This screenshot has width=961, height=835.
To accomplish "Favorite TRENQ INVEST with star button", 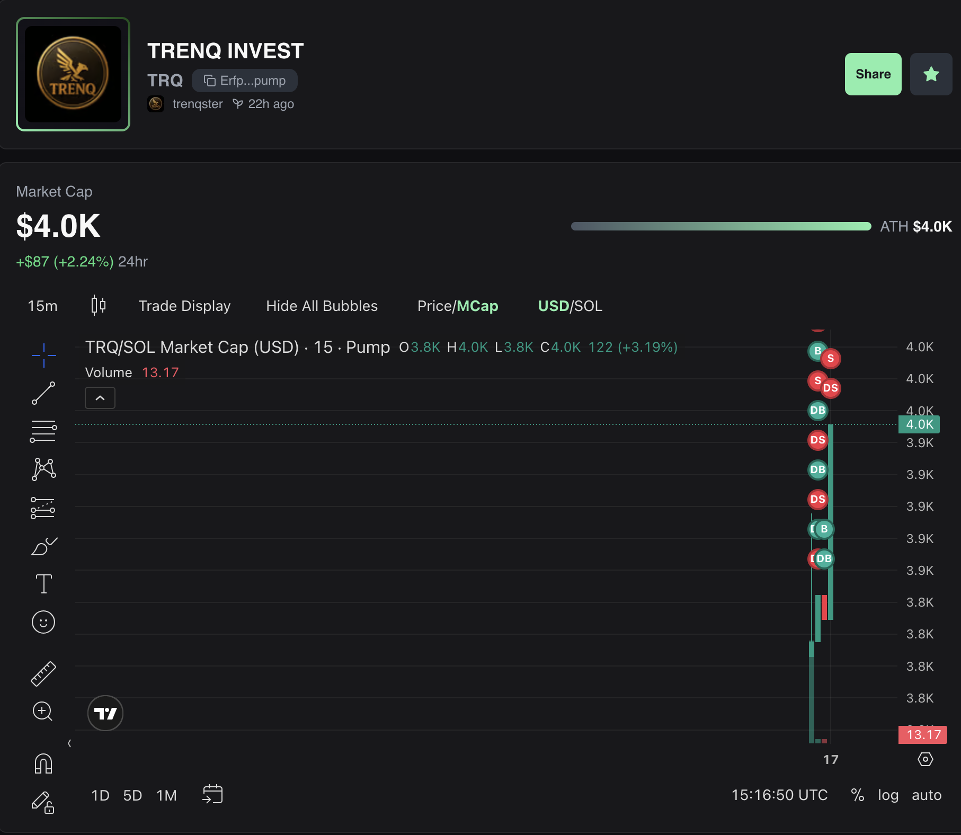I will coord(931,74).
